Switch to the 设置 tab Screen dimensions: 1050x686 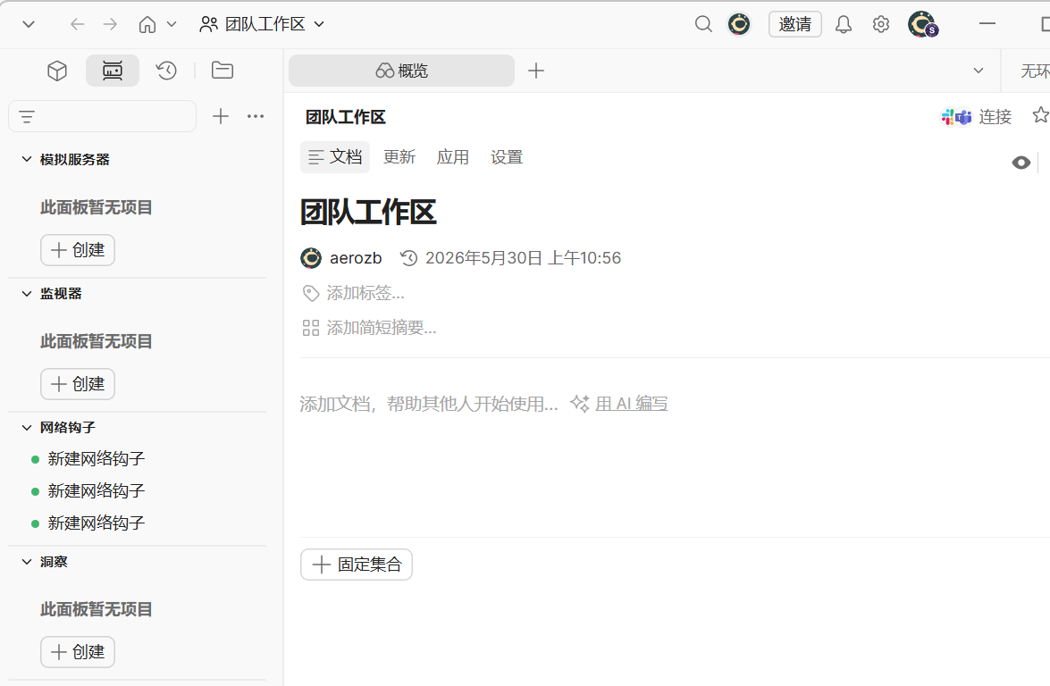[x=507, y=157]
